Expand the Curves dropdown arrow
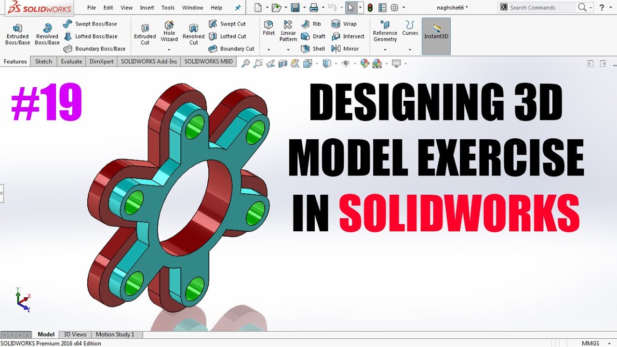The image size is (617, 347). pyautogui.click(x=410, y=50)
